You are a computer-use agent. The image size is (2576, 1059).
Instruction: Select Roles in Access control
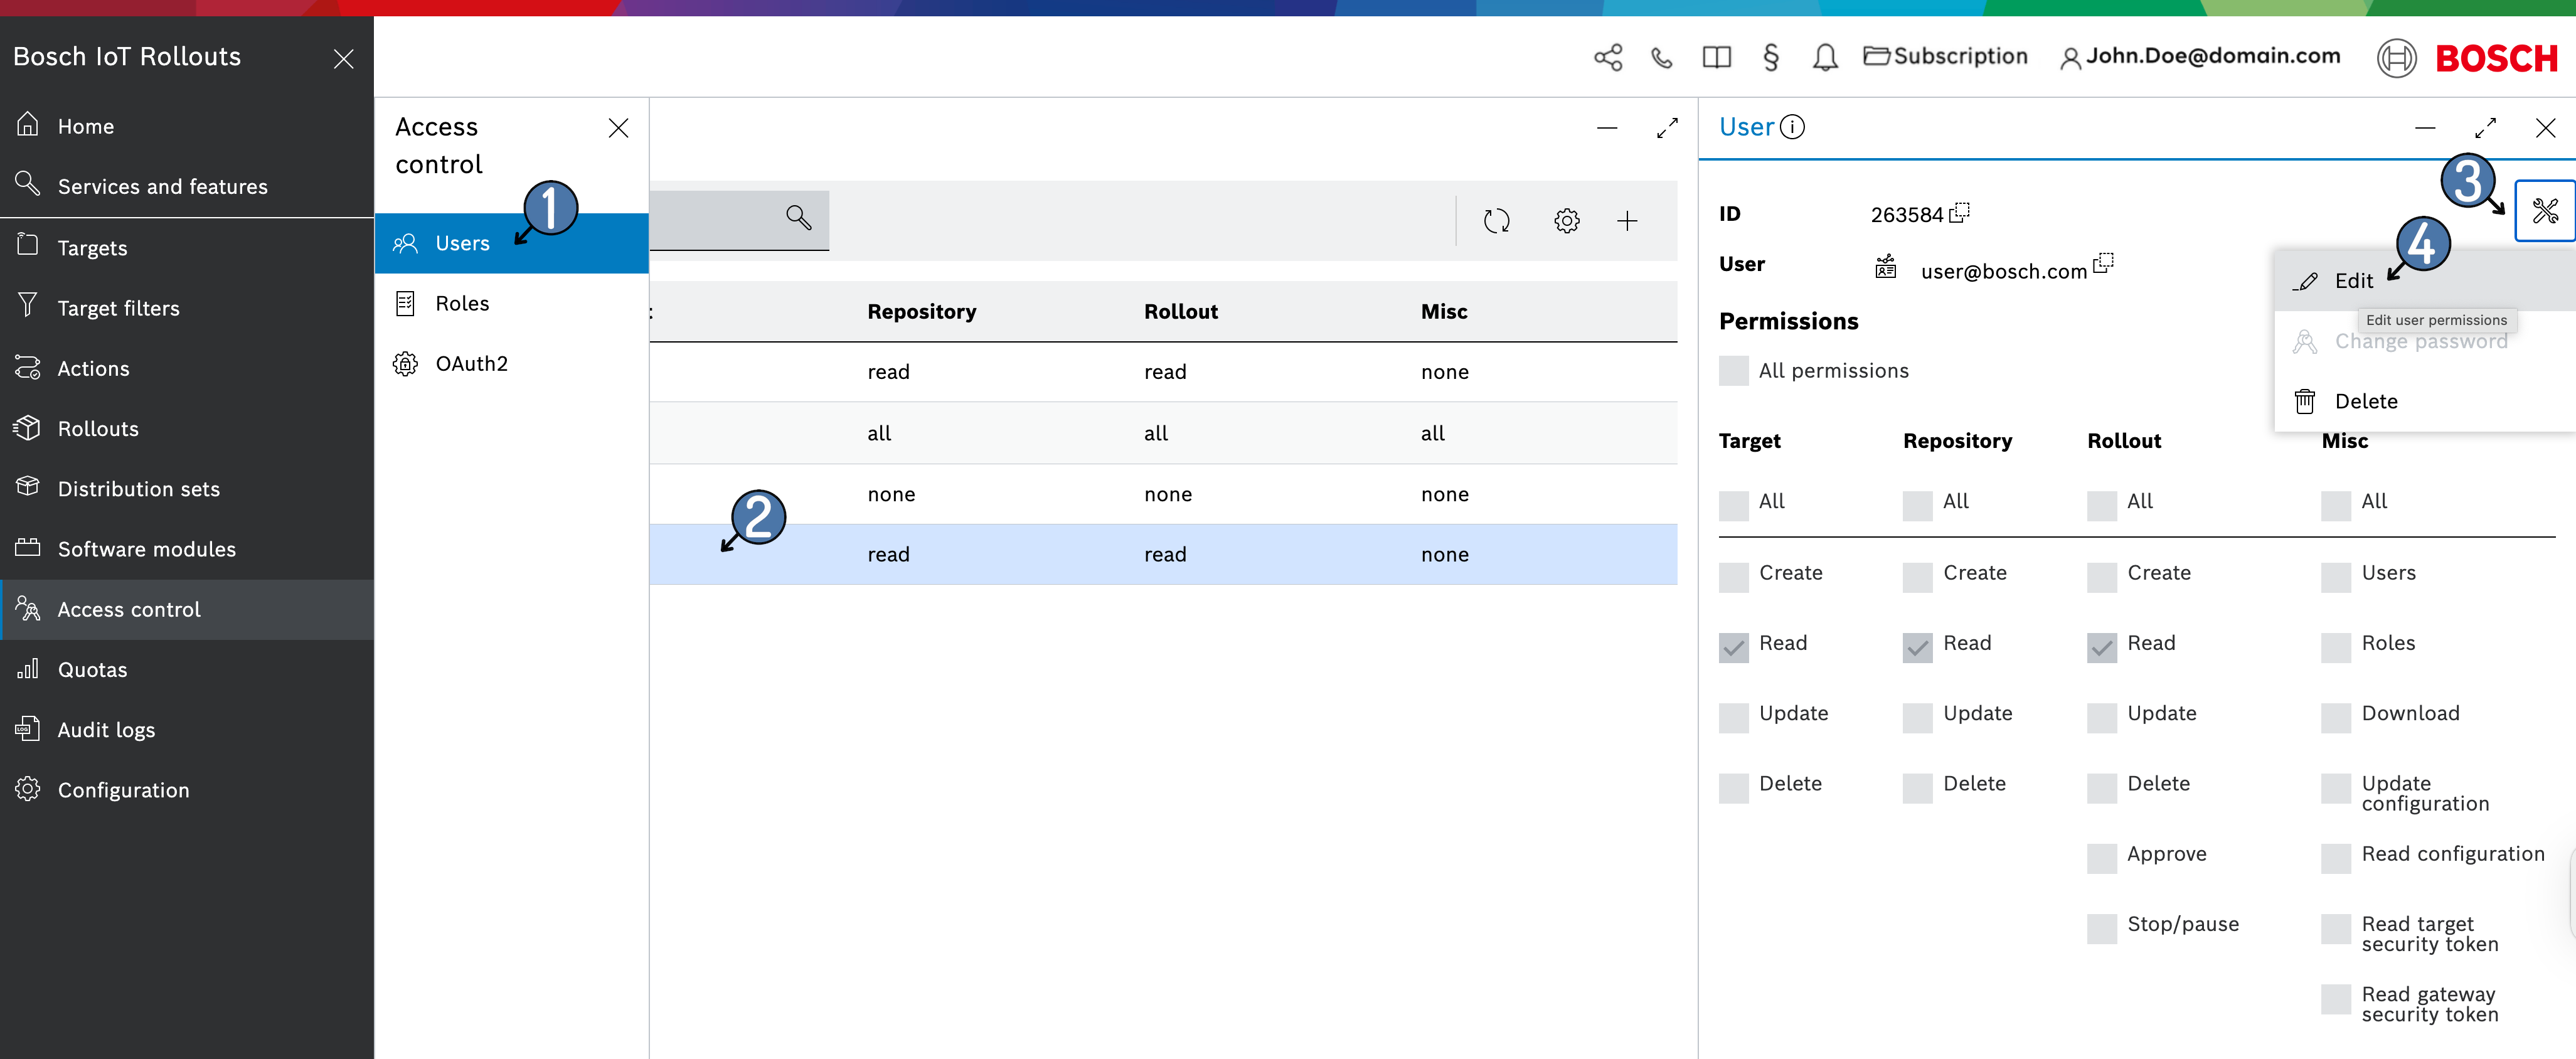[x=511, y=303]
